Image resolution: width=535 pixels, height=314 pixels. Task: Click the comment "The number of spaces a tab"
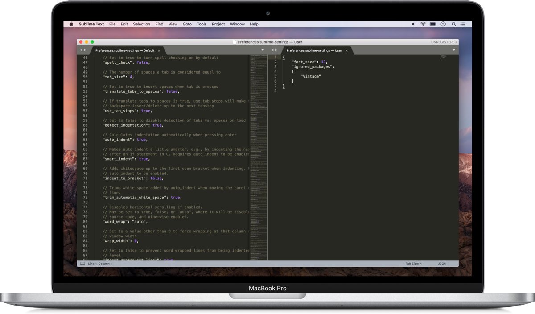[161, 72]
